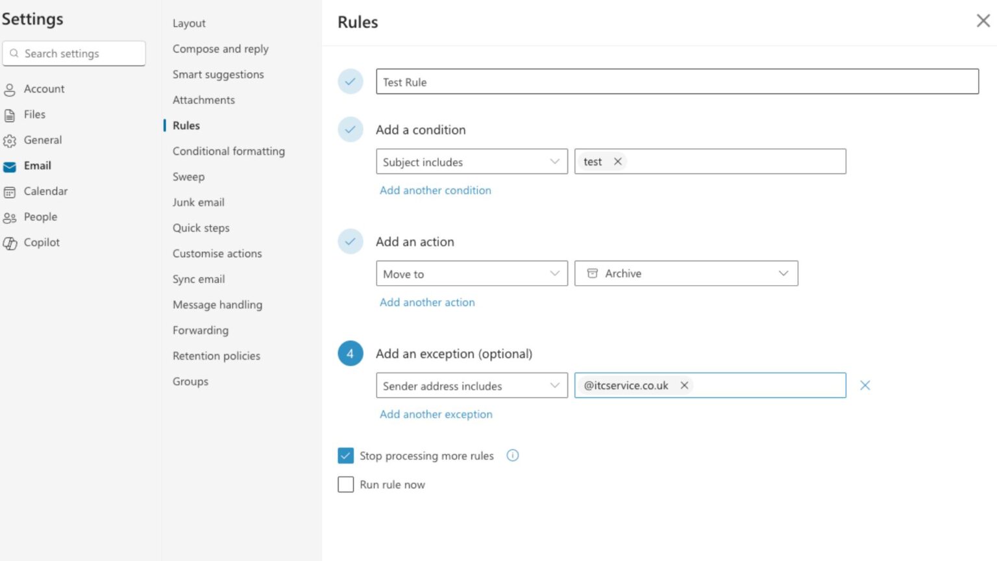Enable Run rule now
Viewport: 997px width, 561px height.
click(x=345, y=484)
